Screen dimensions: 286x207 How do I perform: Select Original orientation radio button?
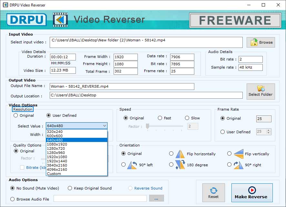coord(124,154)
